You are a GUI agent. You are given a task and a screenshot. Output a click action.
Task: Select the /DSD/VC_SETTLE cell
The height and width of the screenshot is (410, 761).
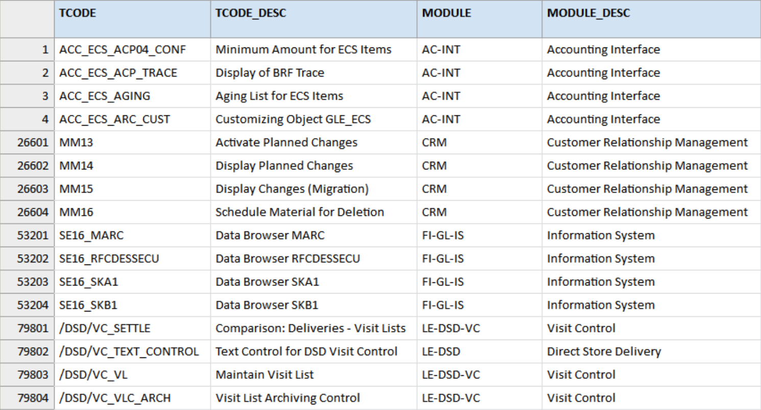(132, 328)
